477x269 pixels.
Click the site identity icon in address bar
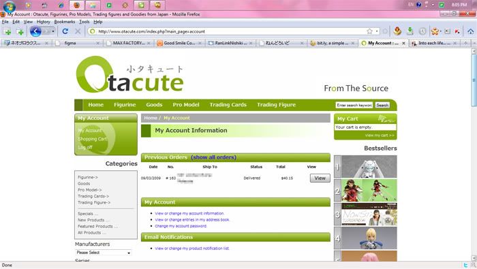click(92, 31)
